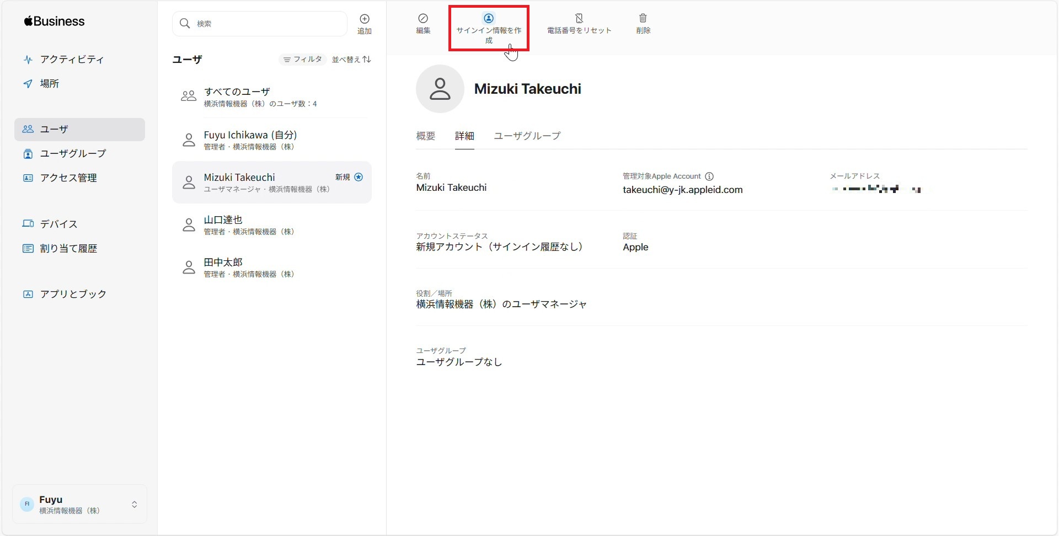This screenshot has height=536, width=1059.
Task: Open 割り当て履歴 from the sidebar
Action: [x=68, y=248]
